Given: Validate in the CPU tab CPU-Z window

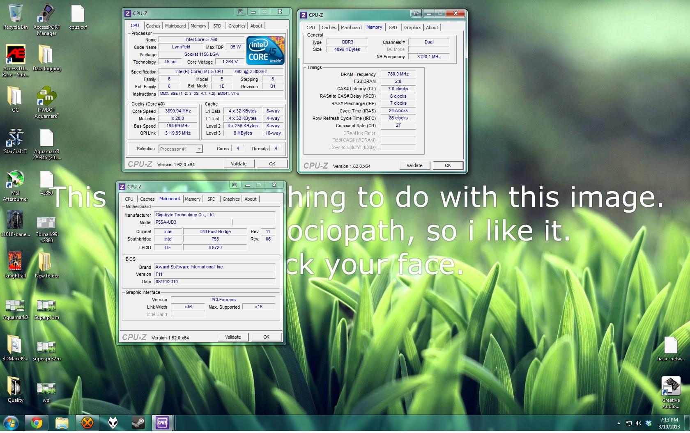Looking at the screenshot, I should [x=239, y=164].
